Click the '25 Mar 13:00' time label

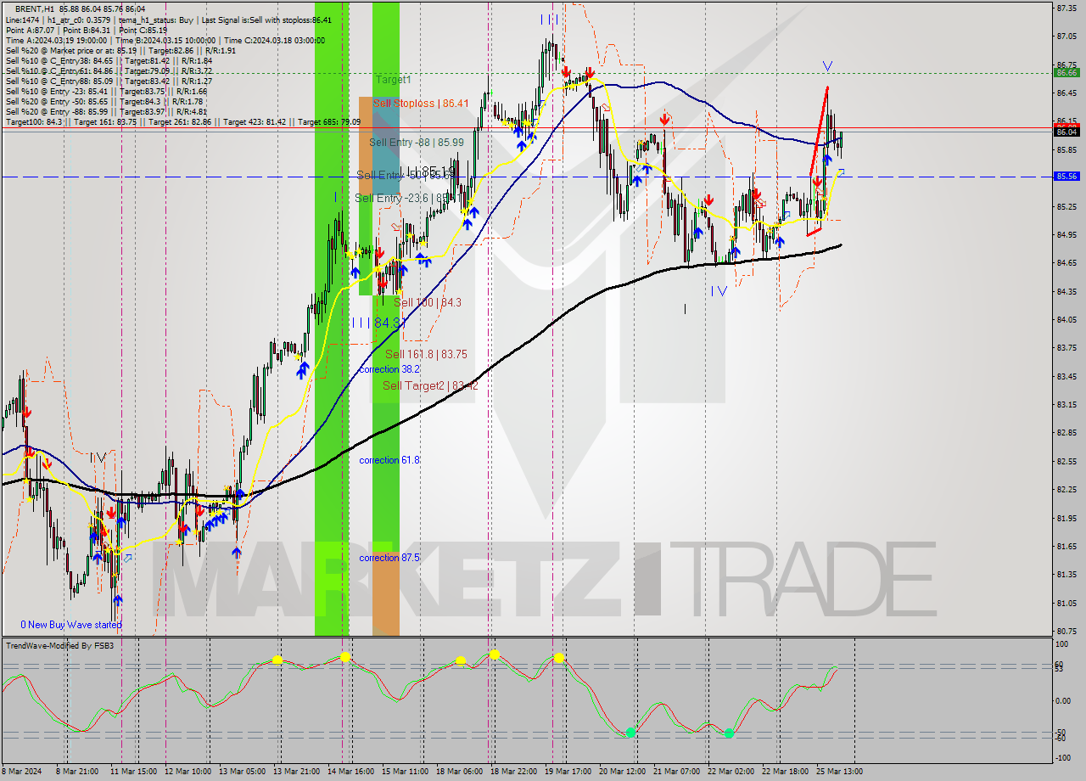tap(839, 771)
